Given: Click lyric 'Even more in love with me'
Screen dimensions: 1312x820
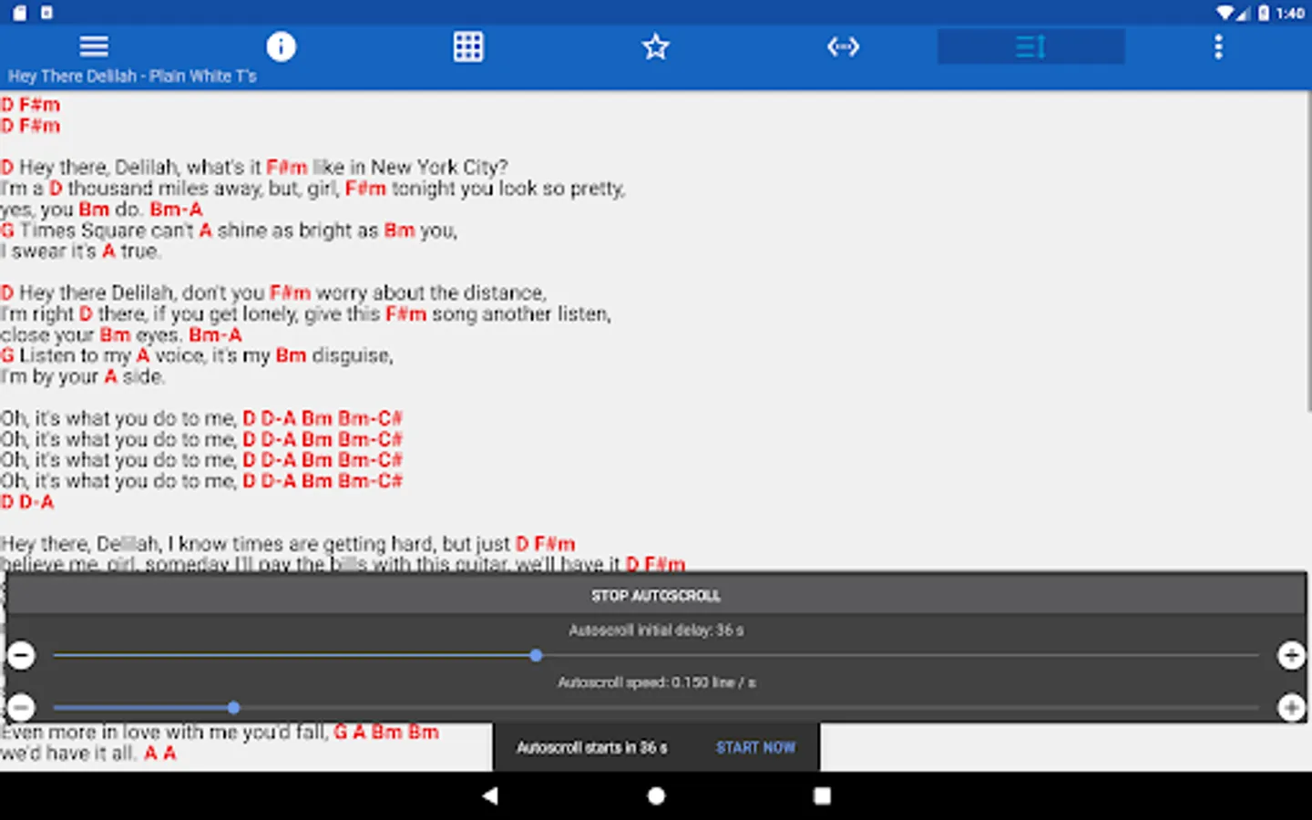Looking at the screenshot, I should click(x=220, y=732).
